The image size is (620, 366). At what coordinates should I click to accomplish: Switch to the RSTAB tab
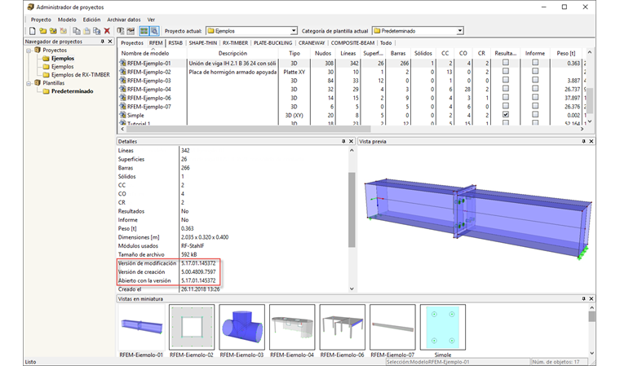[x=175, y=42]
